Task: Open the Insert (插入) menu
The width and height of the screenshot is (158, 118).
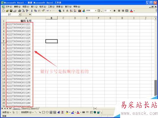Action: click(x=34, y=7)
